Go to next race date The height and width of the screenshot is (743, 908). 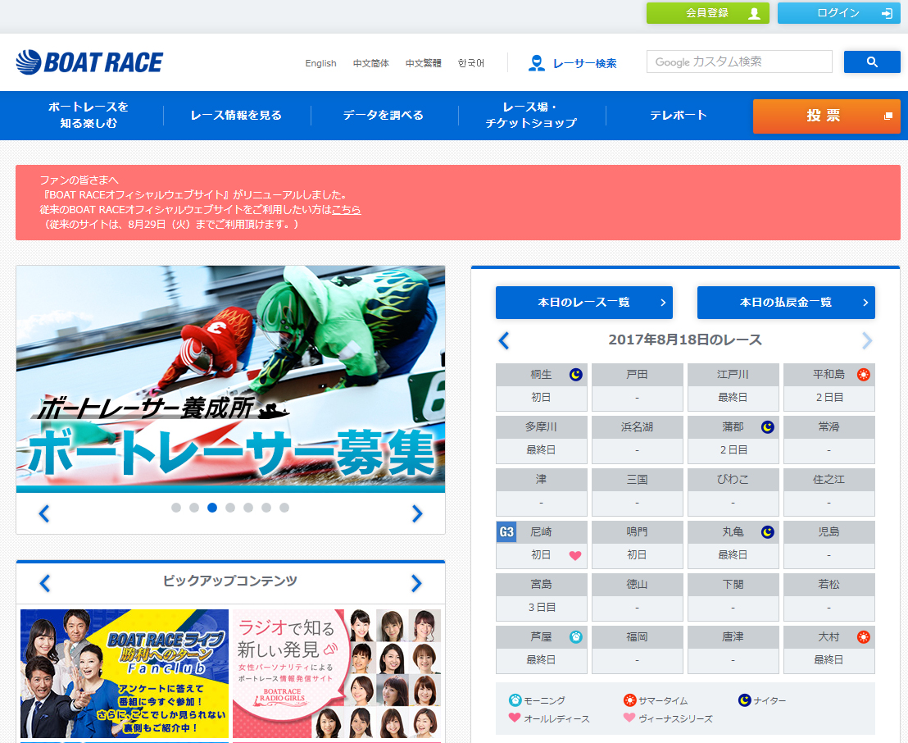pos(867,341)
